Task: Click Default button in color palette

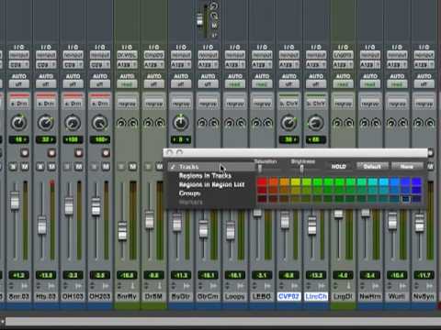Action: [372, 167]
